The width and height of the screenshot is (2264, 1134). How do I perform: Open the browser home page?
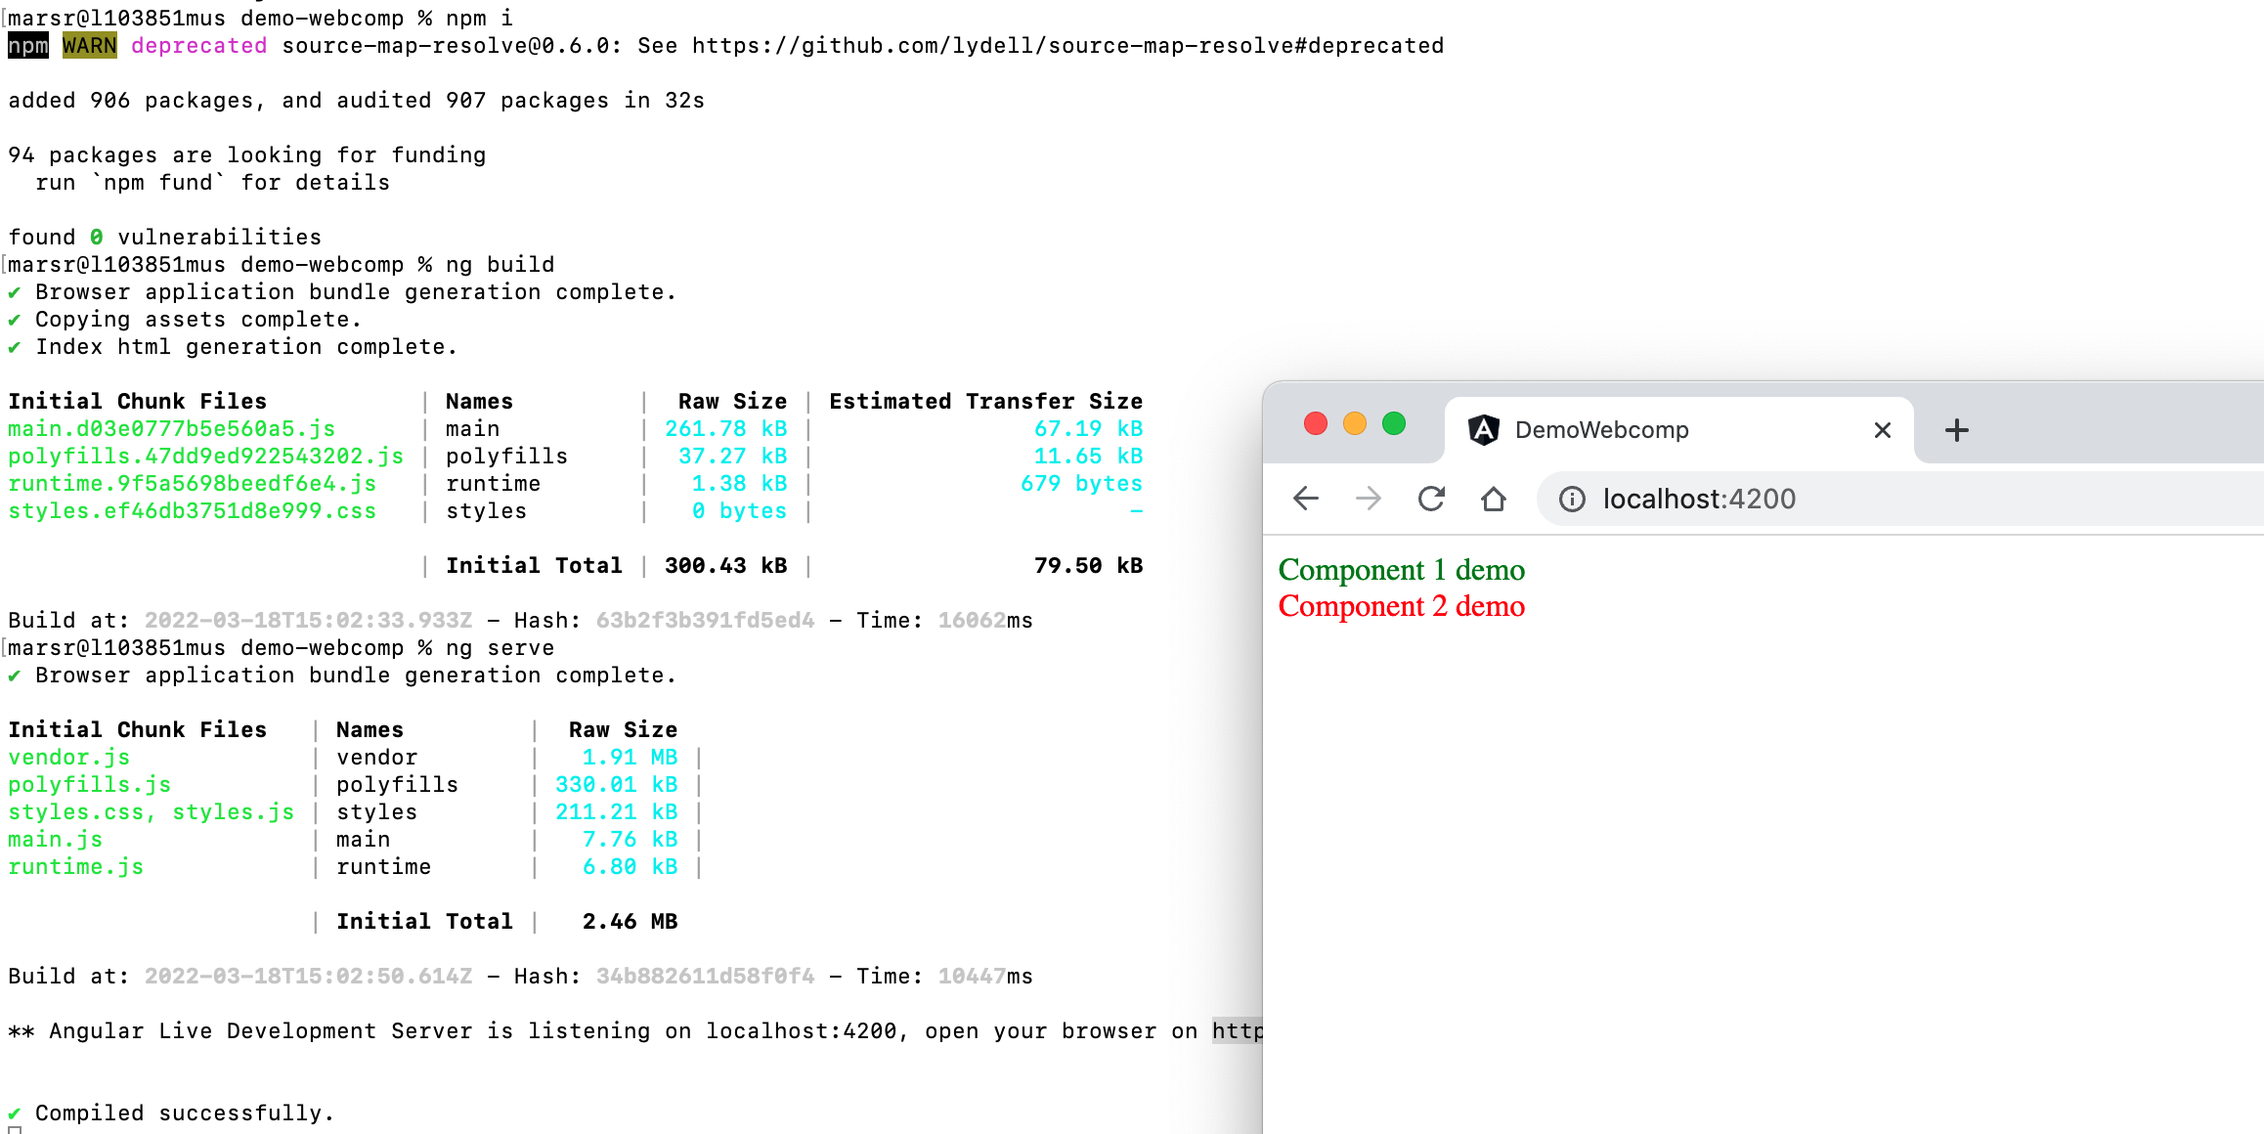(1493, 499)
